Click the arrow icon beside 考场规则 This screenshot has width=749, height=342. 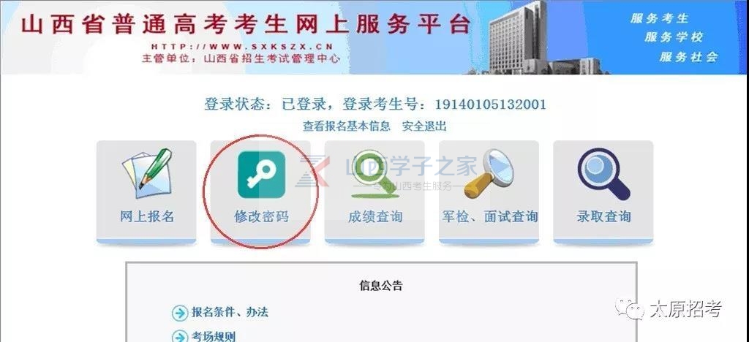pyautogui.click(x=180, y=337)
